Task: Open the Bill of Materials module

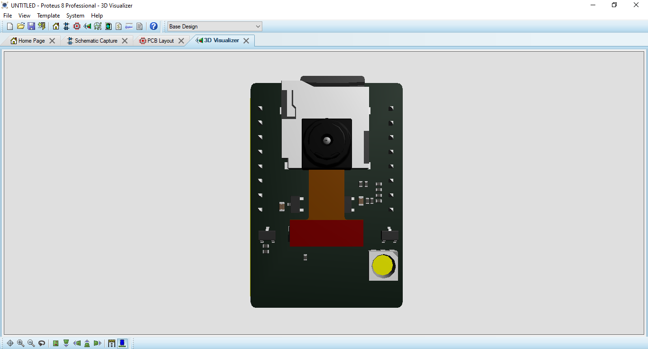Action: tap(118, 26)
